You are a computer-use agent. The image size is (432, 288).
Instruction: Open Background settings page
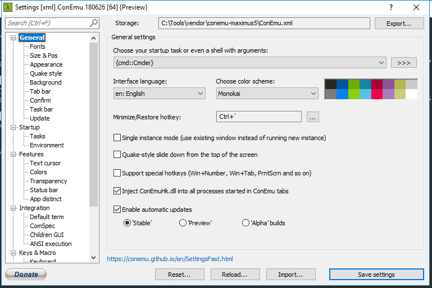[46, 82]
